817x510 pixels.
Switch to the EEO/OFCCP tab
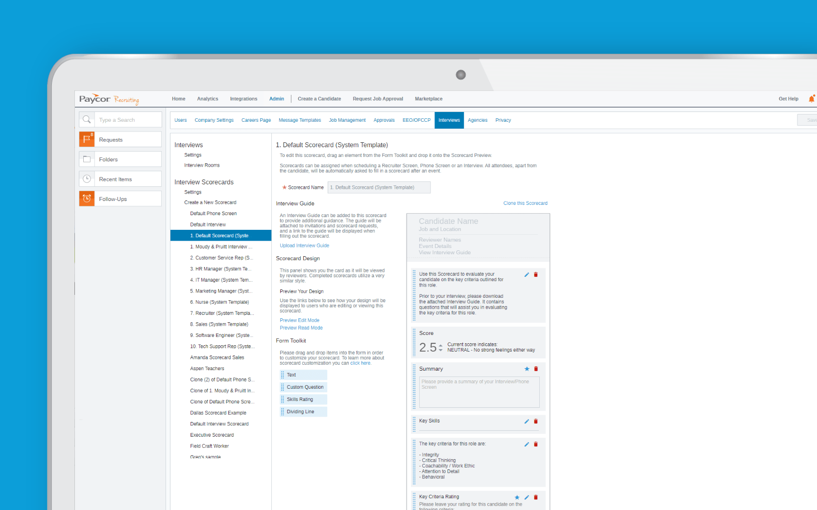point(417,120)
